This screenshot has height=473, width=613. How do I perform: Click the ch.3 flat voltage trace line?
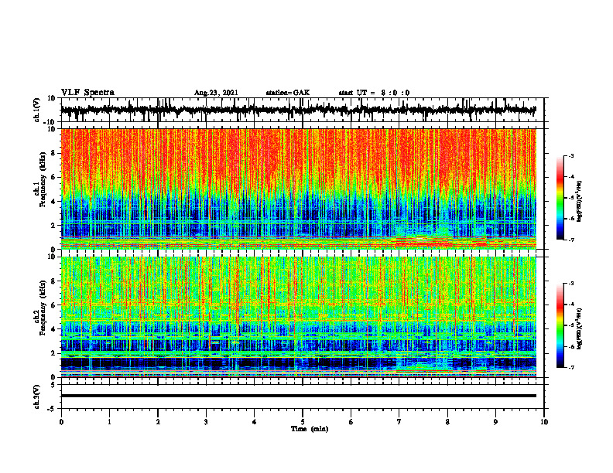[x=298, y=396]
